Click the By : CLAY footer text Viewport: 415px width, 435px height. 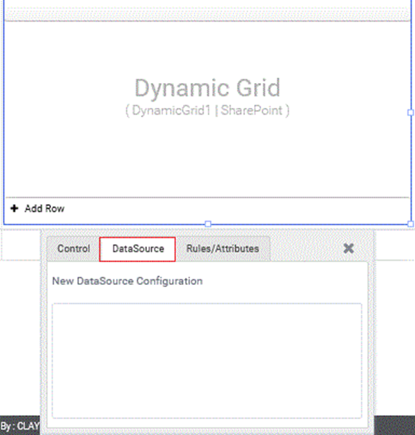pos(19,426)
